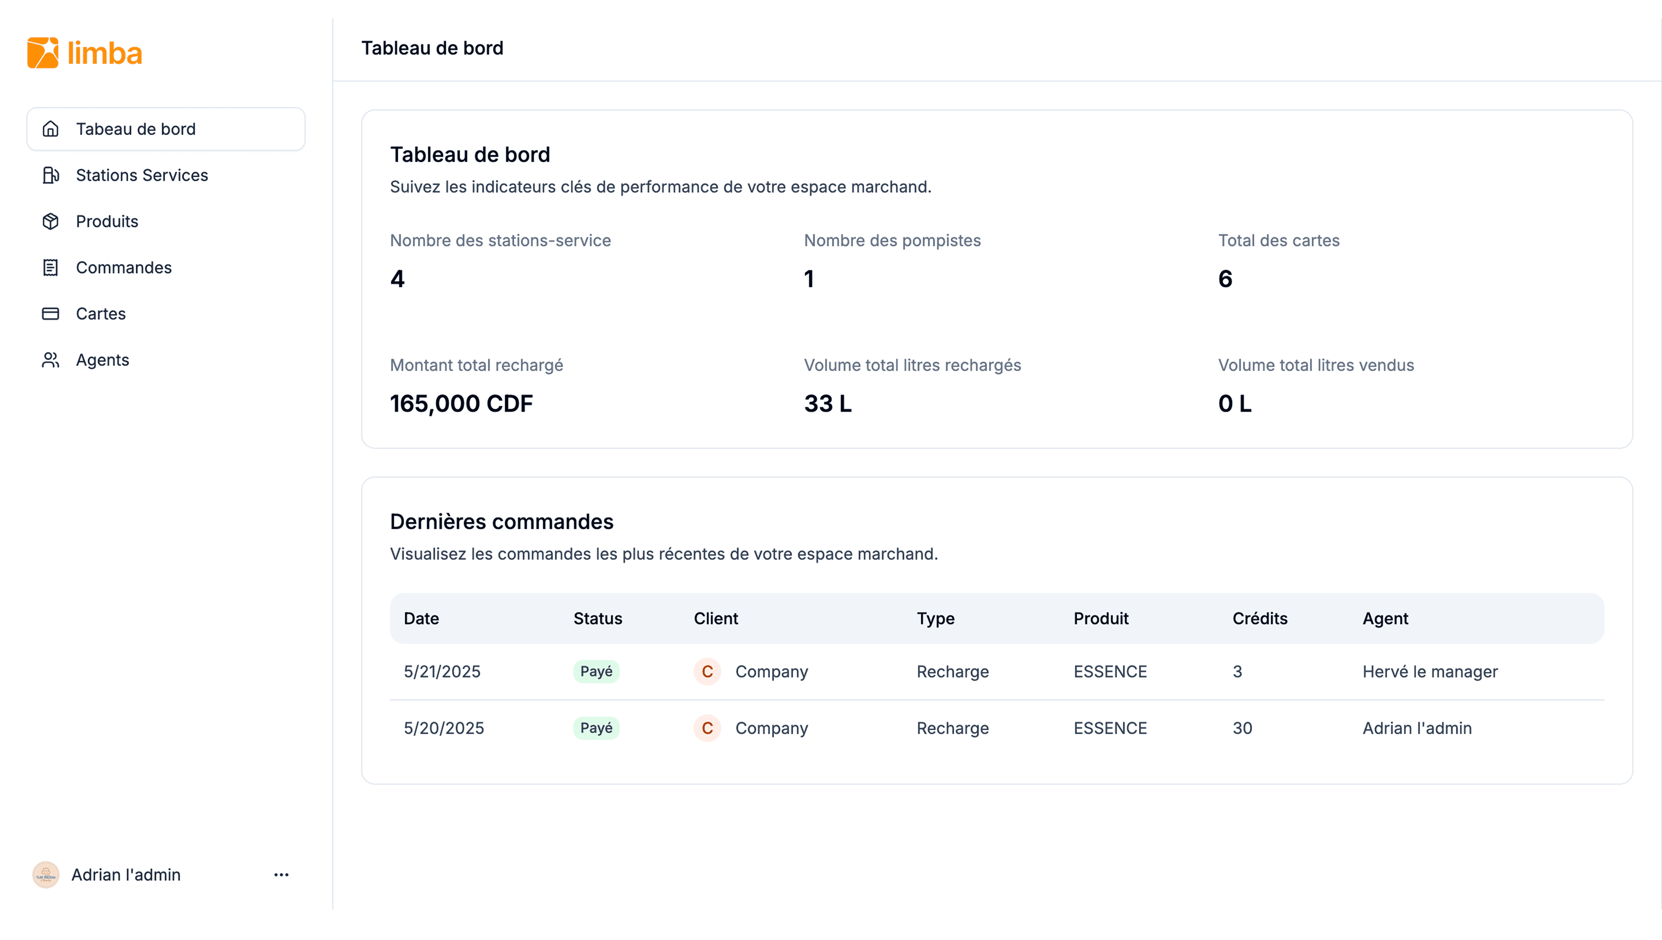Image resolution: width=1662 pixels, height=940 pixels.
Task: Open the three-dots user menu
Action: click(x=281, y=874)
